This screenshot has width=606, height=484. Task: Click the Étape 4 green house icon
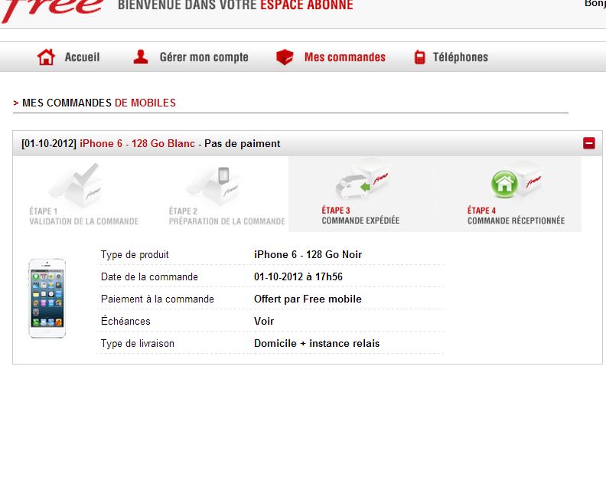505,183
